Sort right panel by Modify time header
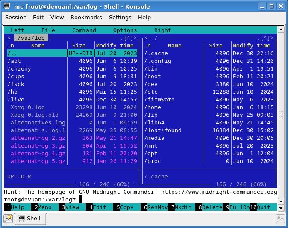 tap(251, 46)
